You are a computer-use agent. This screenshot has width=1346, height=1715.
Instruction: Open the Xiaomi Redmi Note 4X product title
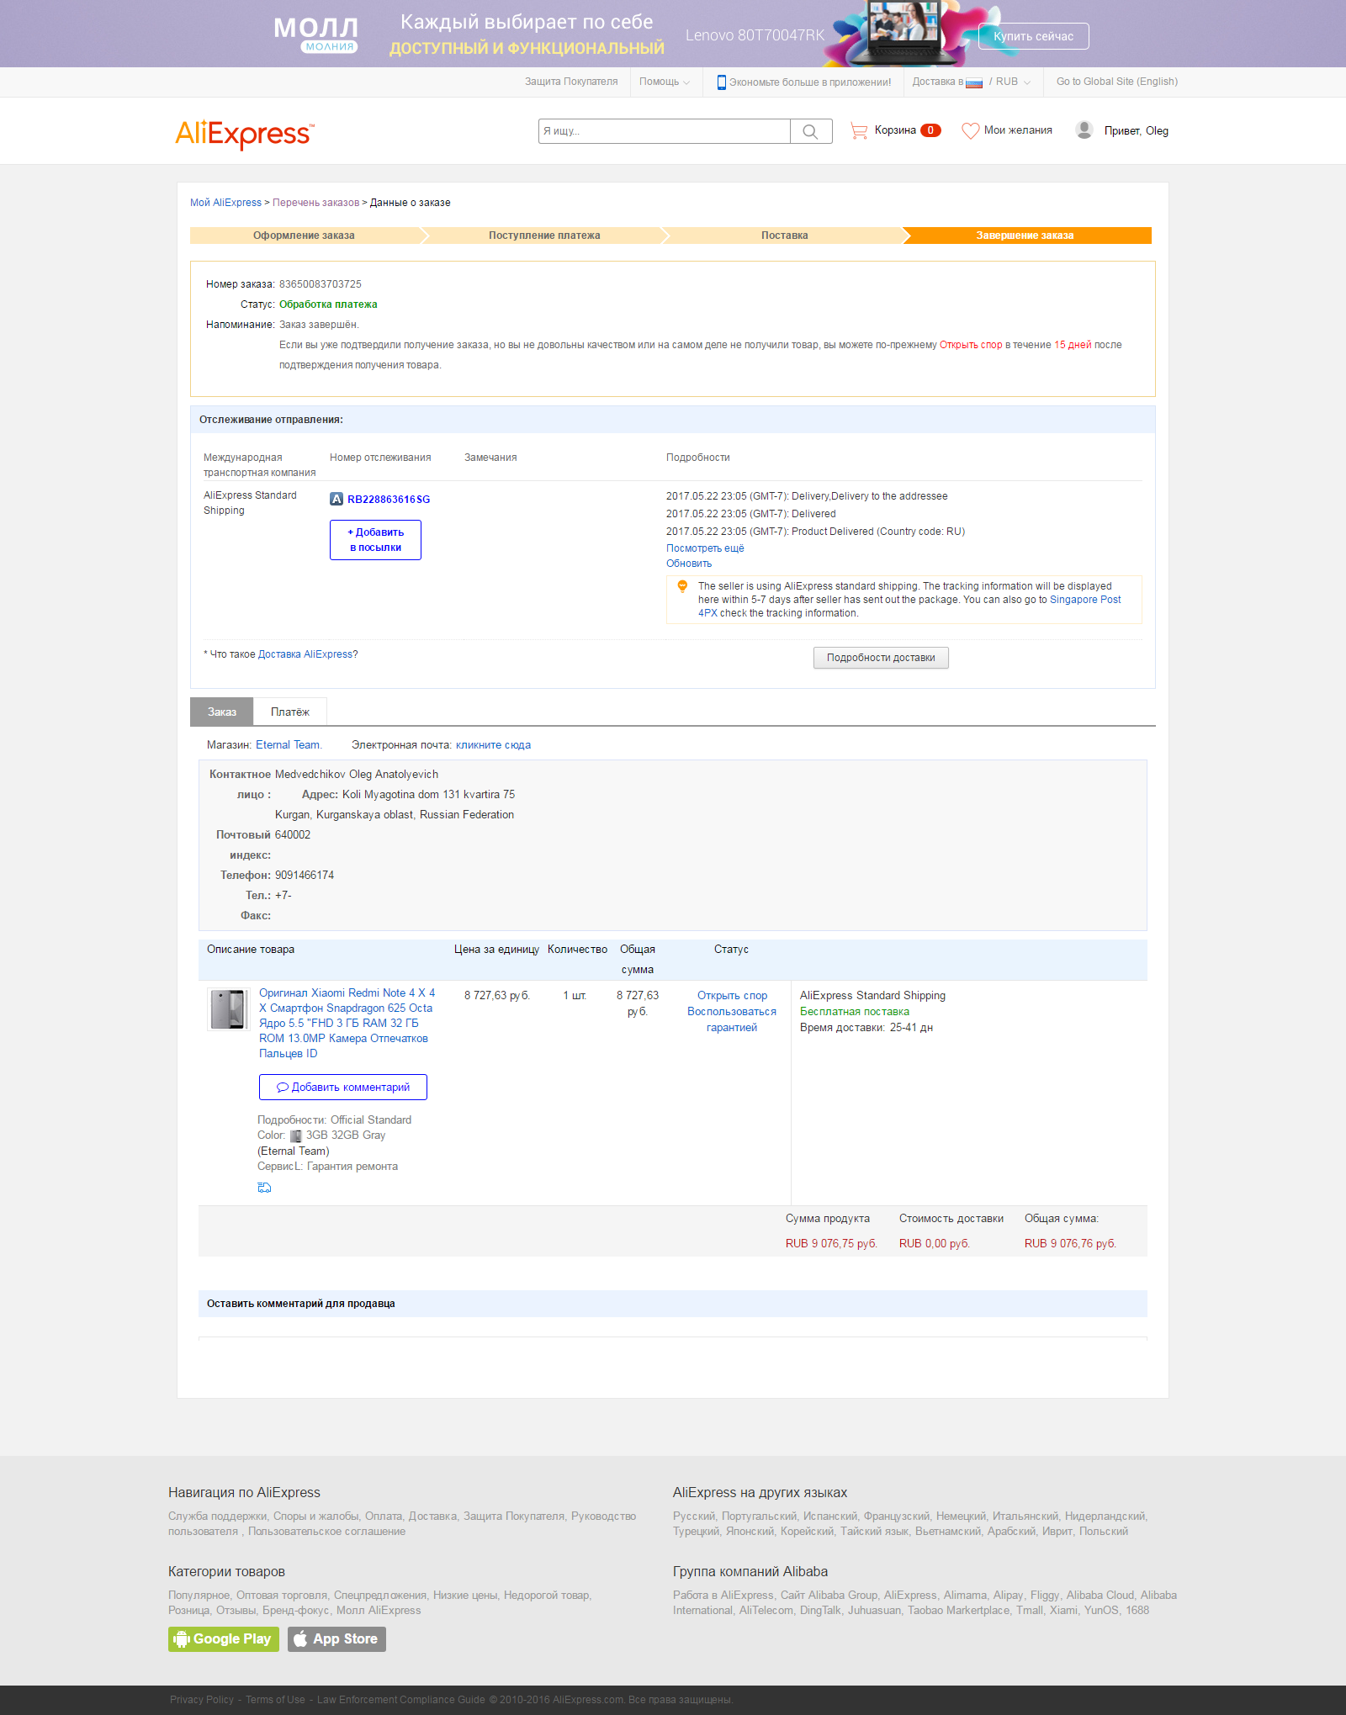pos(347,1023)
